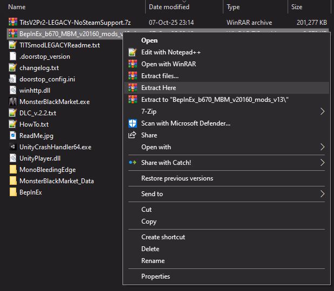Expand the Open with submenu arrow
The image size is (334, 291).
(x=323, y=147)
